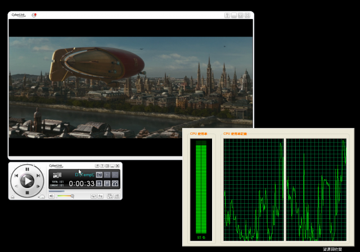Click the CPU usage history label
Image resolution: width=360 pixels, height=252 pixels.
[235, 134]
